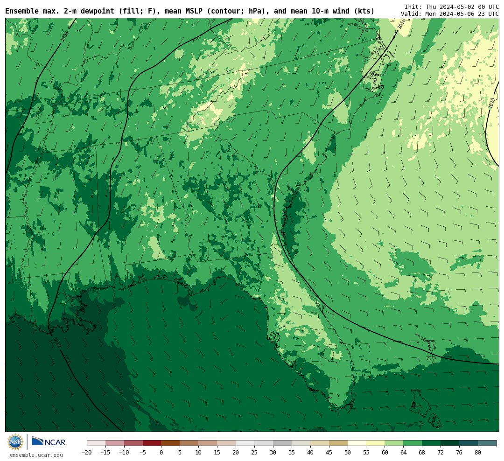Click the 0 colorbar tick label

(161, 452)
